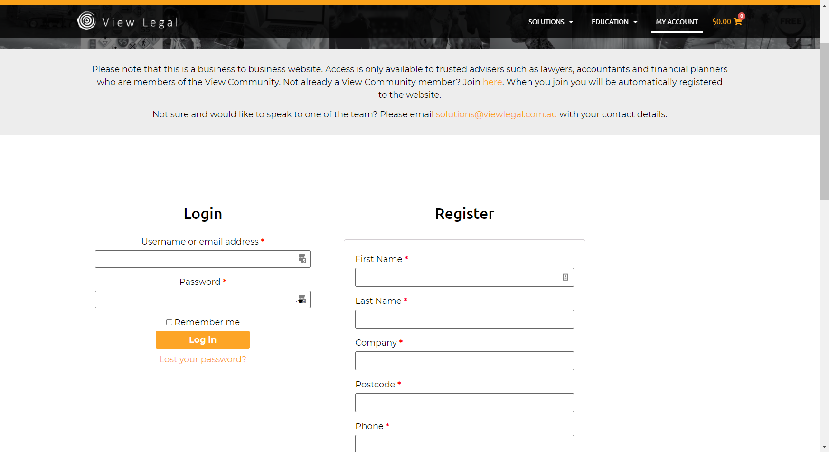Focus the Phone input field

464,443
